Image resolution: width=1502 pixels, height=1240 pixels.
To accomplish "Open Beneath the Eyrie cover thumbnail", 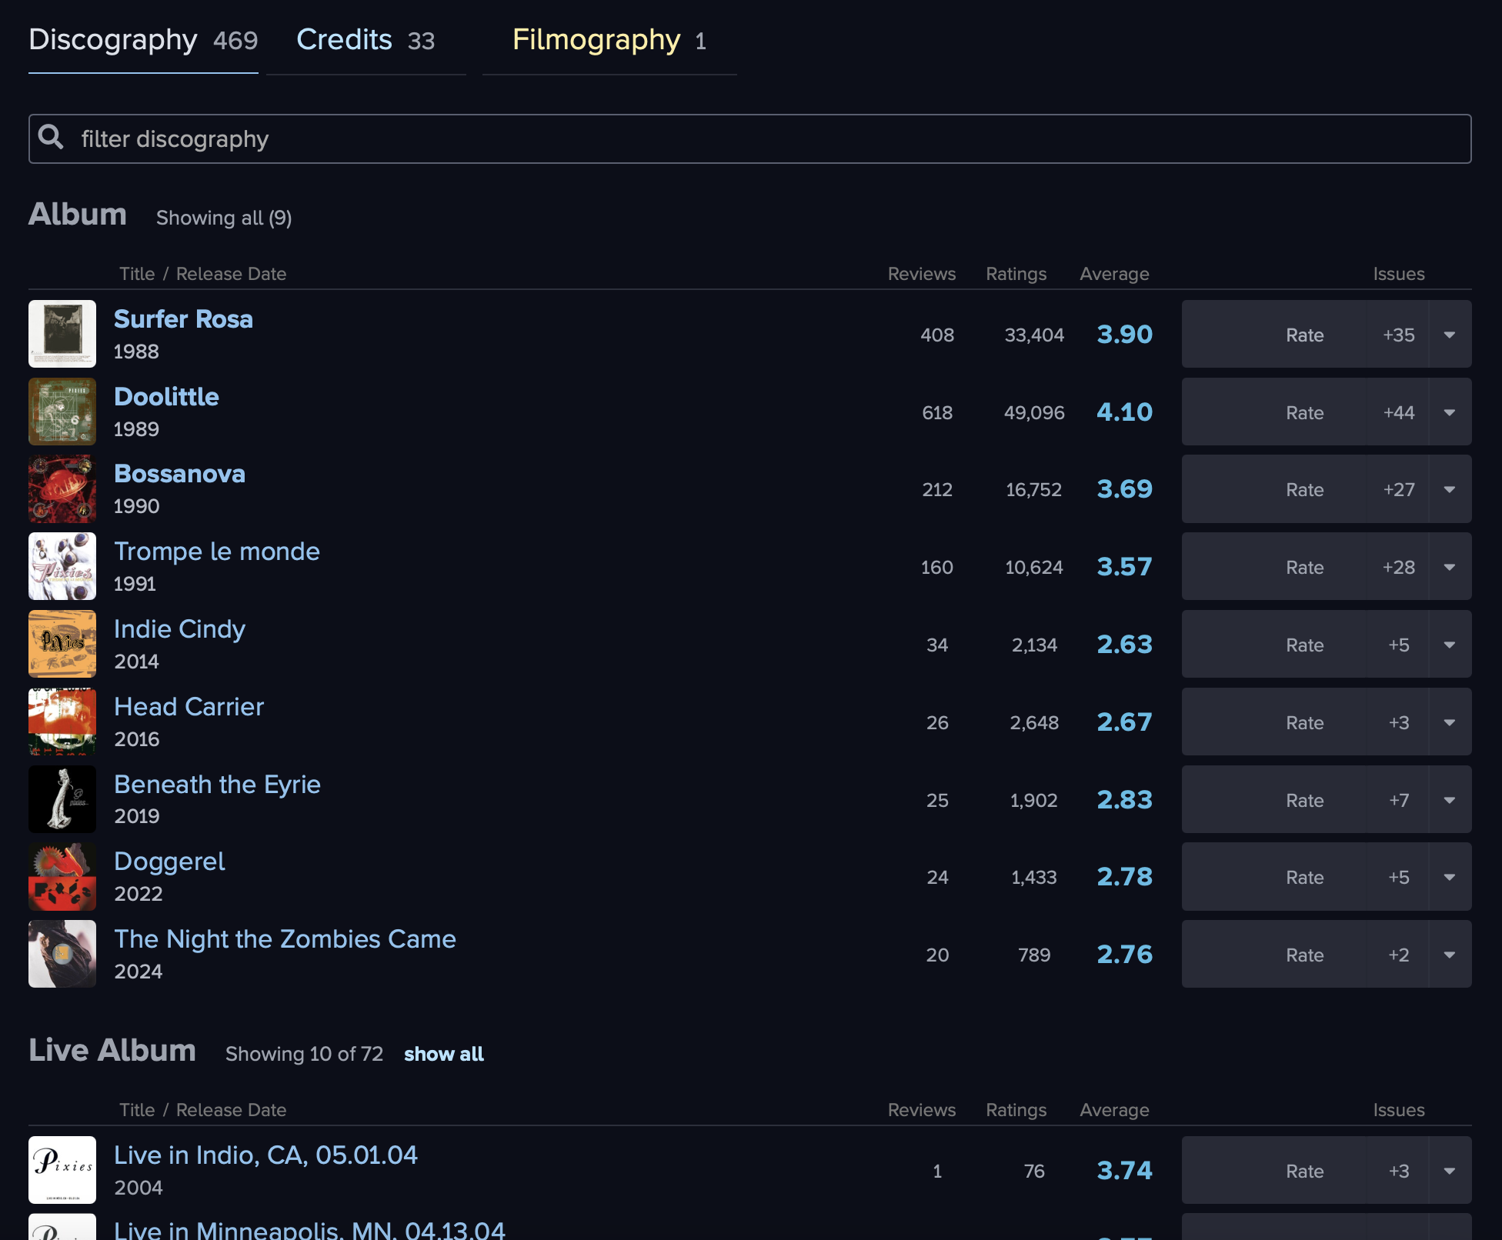I will [x=62, y=799].
